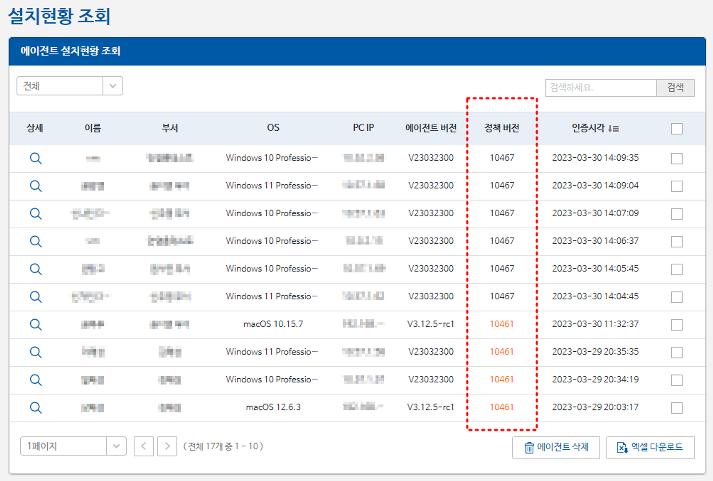Go to next page arrow

coord(167,446)
